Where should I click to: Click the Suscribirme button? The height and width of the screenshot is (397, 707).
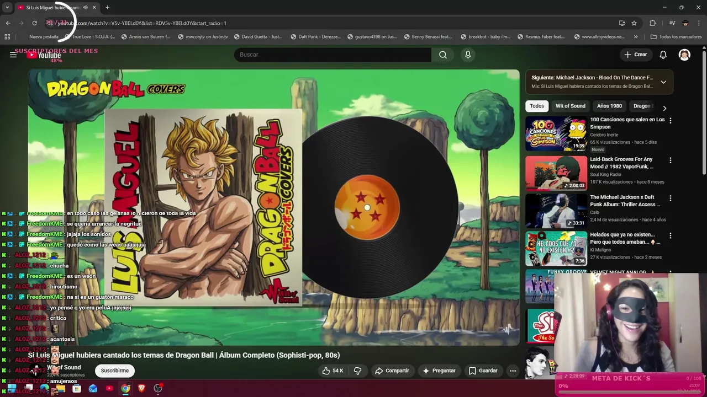tap(114, 371)
